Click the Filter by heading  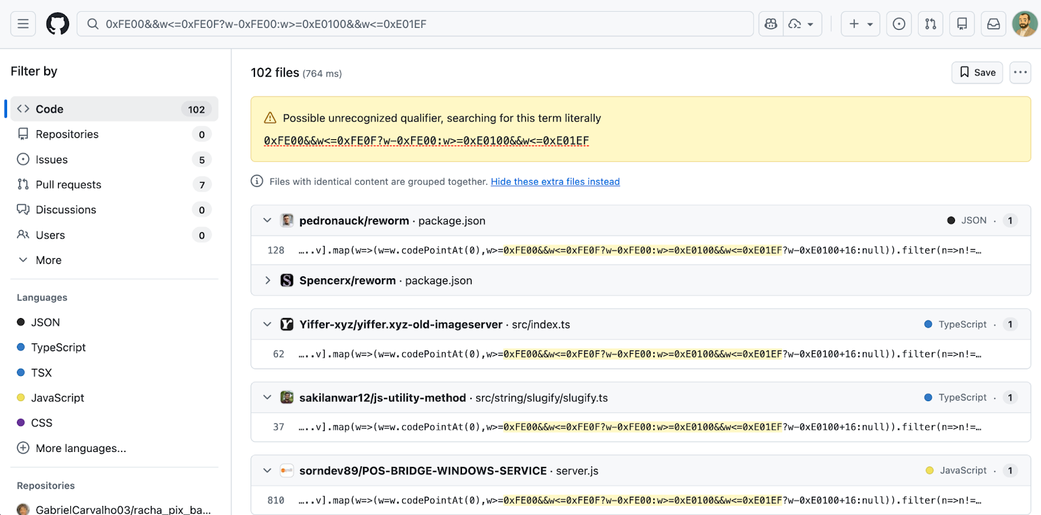coord(34,72)
